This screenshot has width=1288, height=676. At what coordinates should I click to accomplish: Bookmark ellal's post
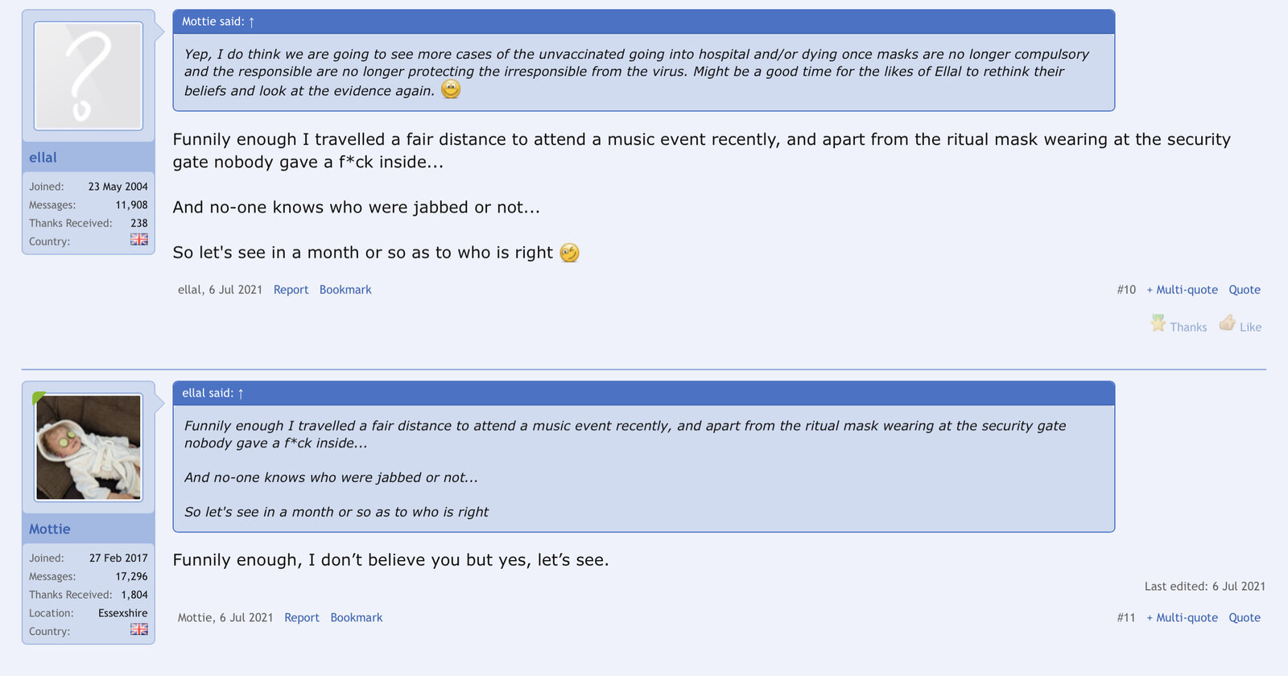click(x=345, y=290)
